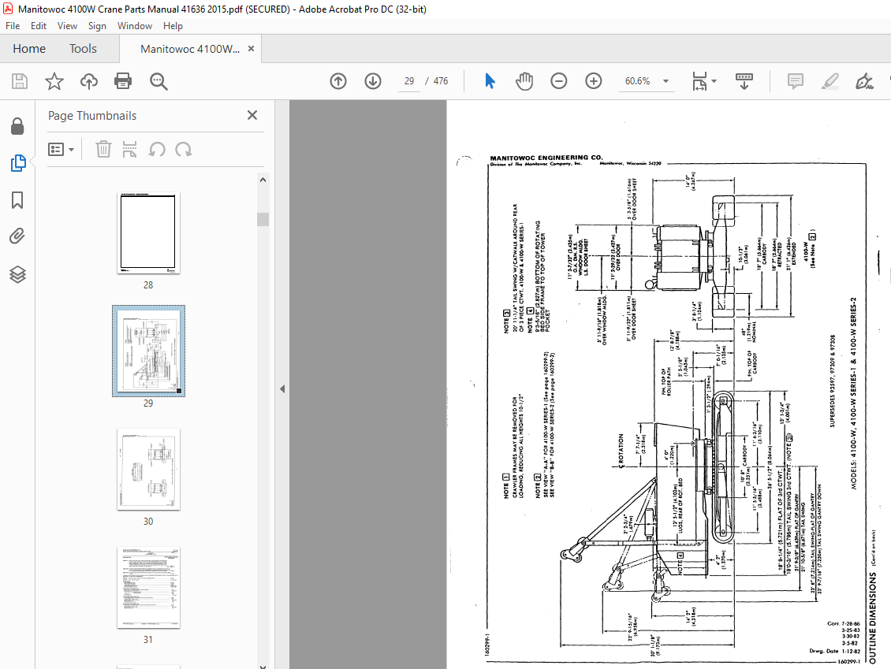Expand the fit page options arrow

[714, 81]
